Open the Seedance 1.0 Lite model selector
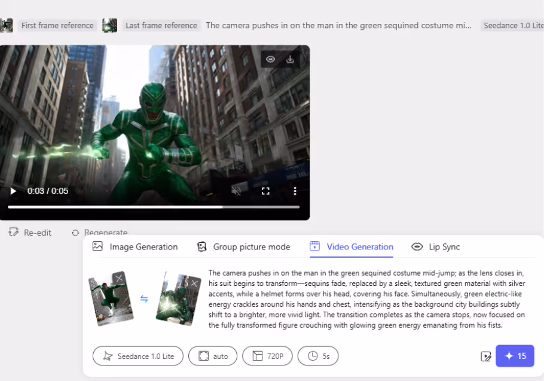 point(137,356)
